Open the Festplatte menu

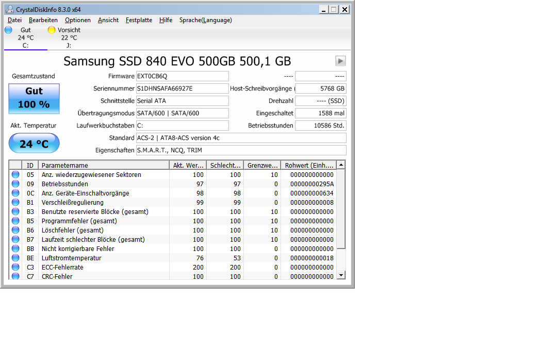(x=139, y=20)
